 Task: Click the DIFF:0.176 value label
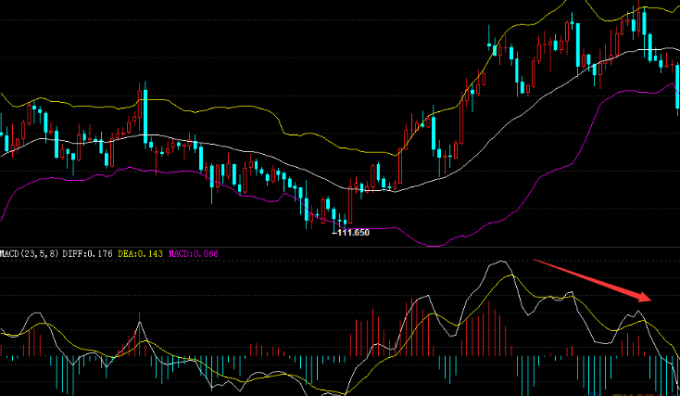(89, 252)
